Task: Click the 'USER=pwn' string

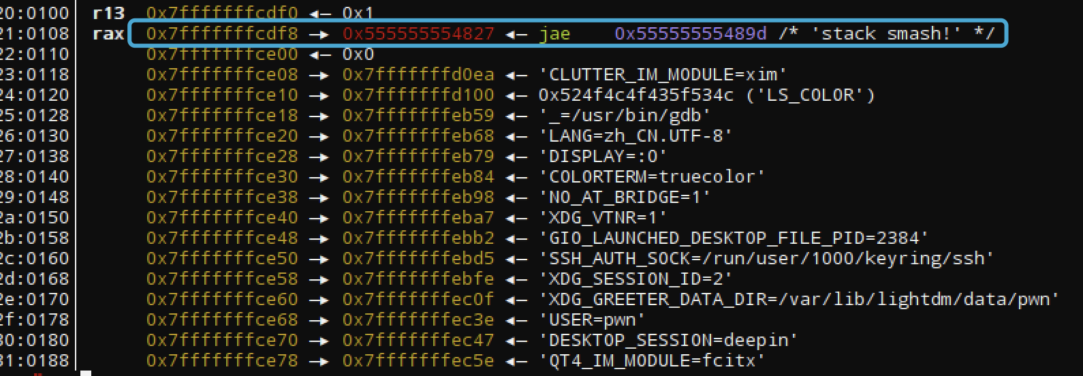Action: point(593,319)
